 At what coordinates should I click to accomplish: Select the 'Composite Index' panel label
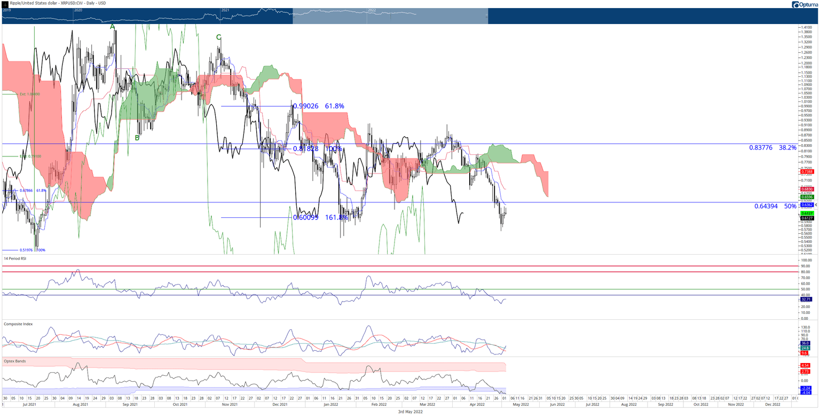click(x=17, y=324)
